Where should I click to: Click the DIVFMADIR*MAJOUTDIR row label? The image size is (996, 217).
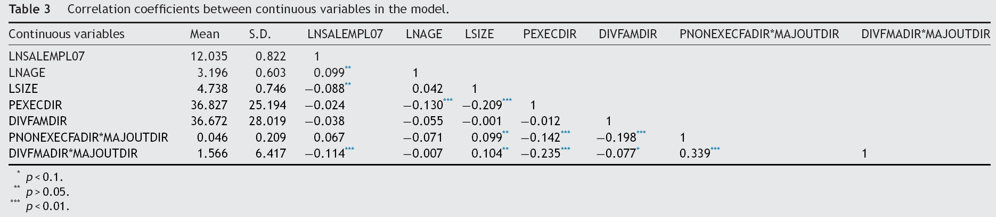[73, 153]
